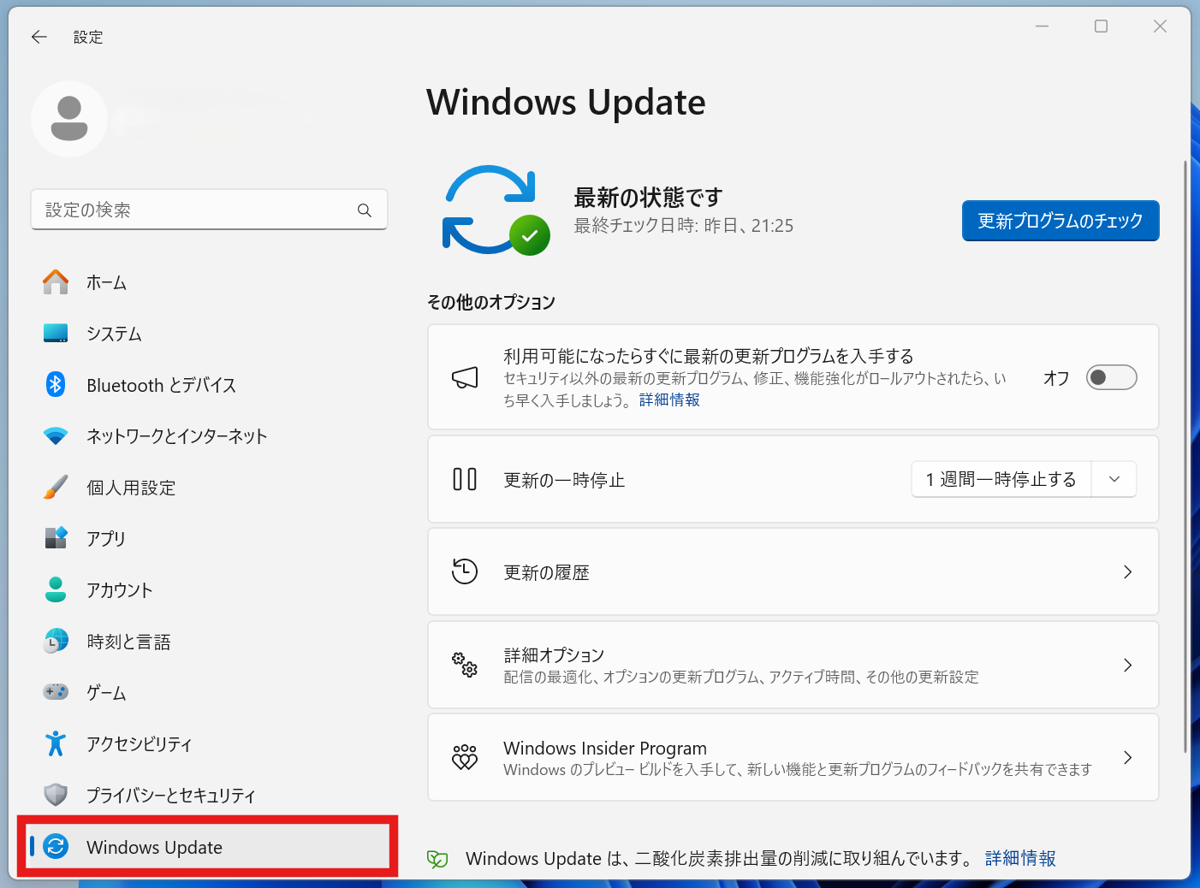Click 1 週間一時停止する button
This screenshot has width=1200, height=888.
pos(1001,479)
